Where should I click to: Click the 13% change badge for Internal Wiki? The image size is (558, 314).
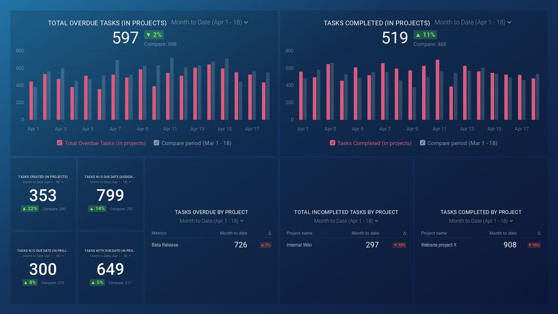click(399, 245)
